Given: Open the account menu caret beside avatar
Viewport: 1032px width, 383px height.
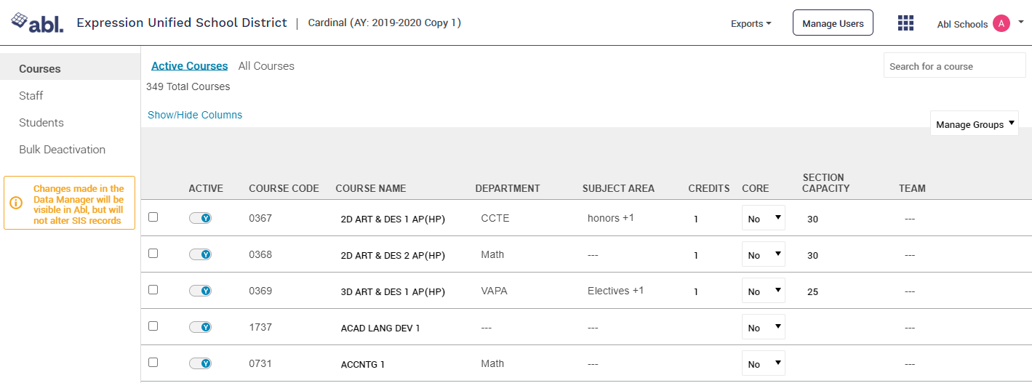Looking at the screenshot, I should click(1020, 22).
